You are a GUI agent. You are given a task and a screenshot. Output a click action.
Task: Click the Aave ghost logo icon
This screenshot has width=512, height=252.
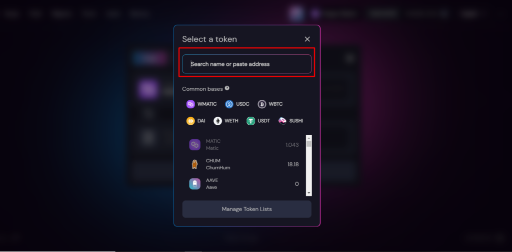pyautogui.click(x=194, y=184)
